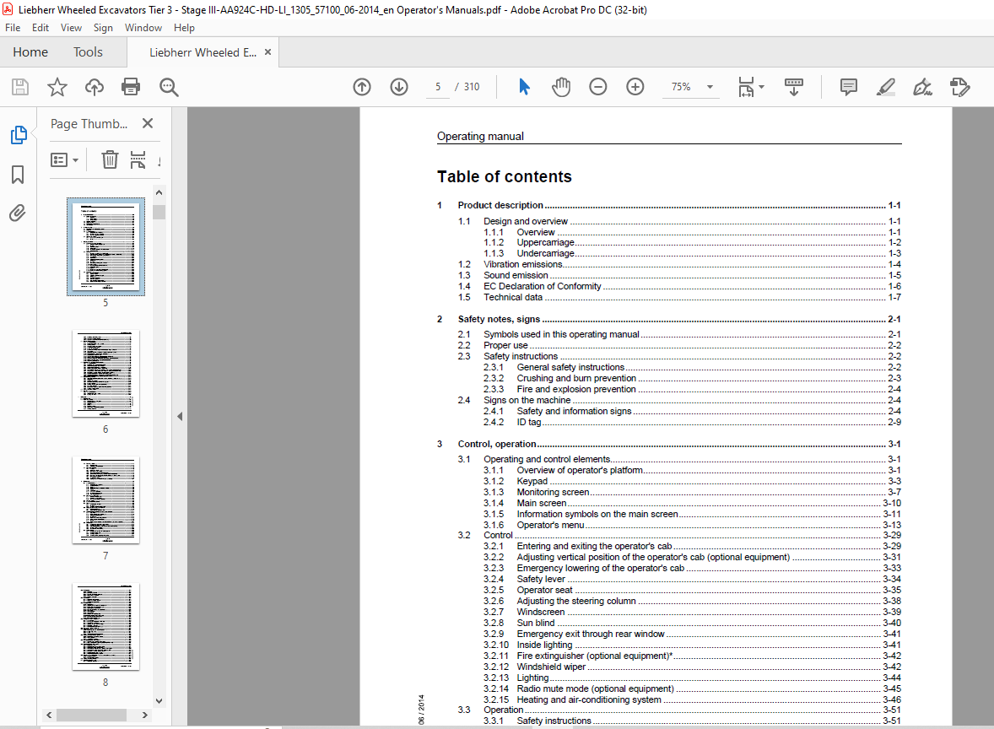Viewport: 994px width, 729px height.
Task: Click '1.3 Sound emission' contents entry
Action: coord(679,275)
